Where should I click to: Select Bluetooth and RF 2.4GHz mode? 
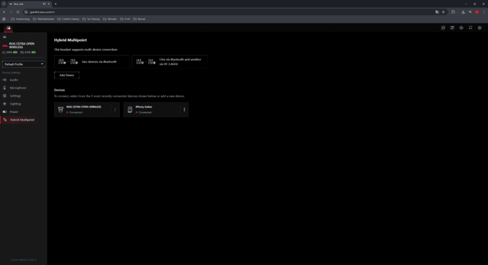tap(169, 61)
